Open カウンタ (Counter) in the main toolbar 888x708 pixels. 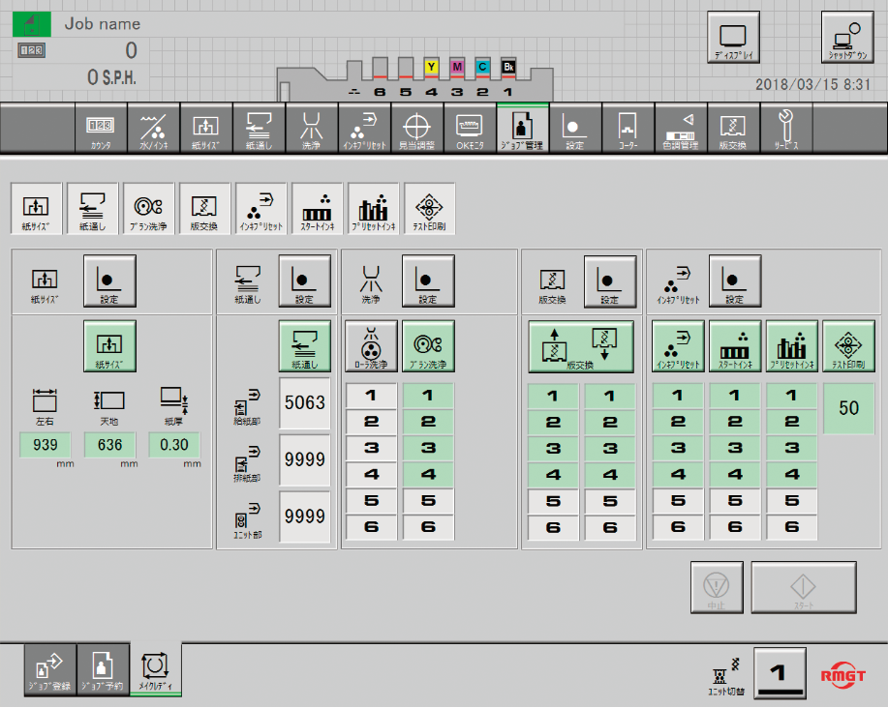pos(100,130)
